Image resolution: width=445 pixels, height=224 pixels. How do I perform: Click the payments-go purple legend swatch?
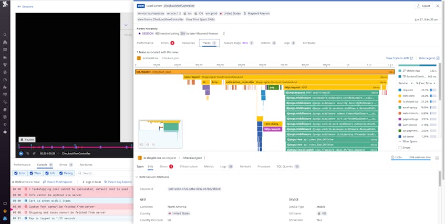click(x=400, y=119)
